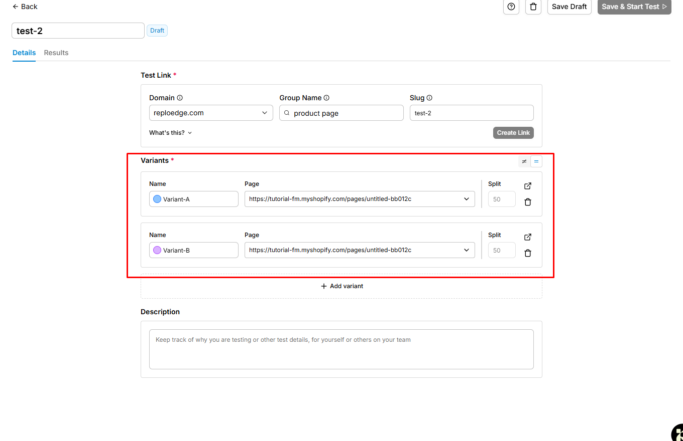Open the Domain dropdown reploedge.com
This screenshot has height=441, width=683.
[x=211, y=113]
